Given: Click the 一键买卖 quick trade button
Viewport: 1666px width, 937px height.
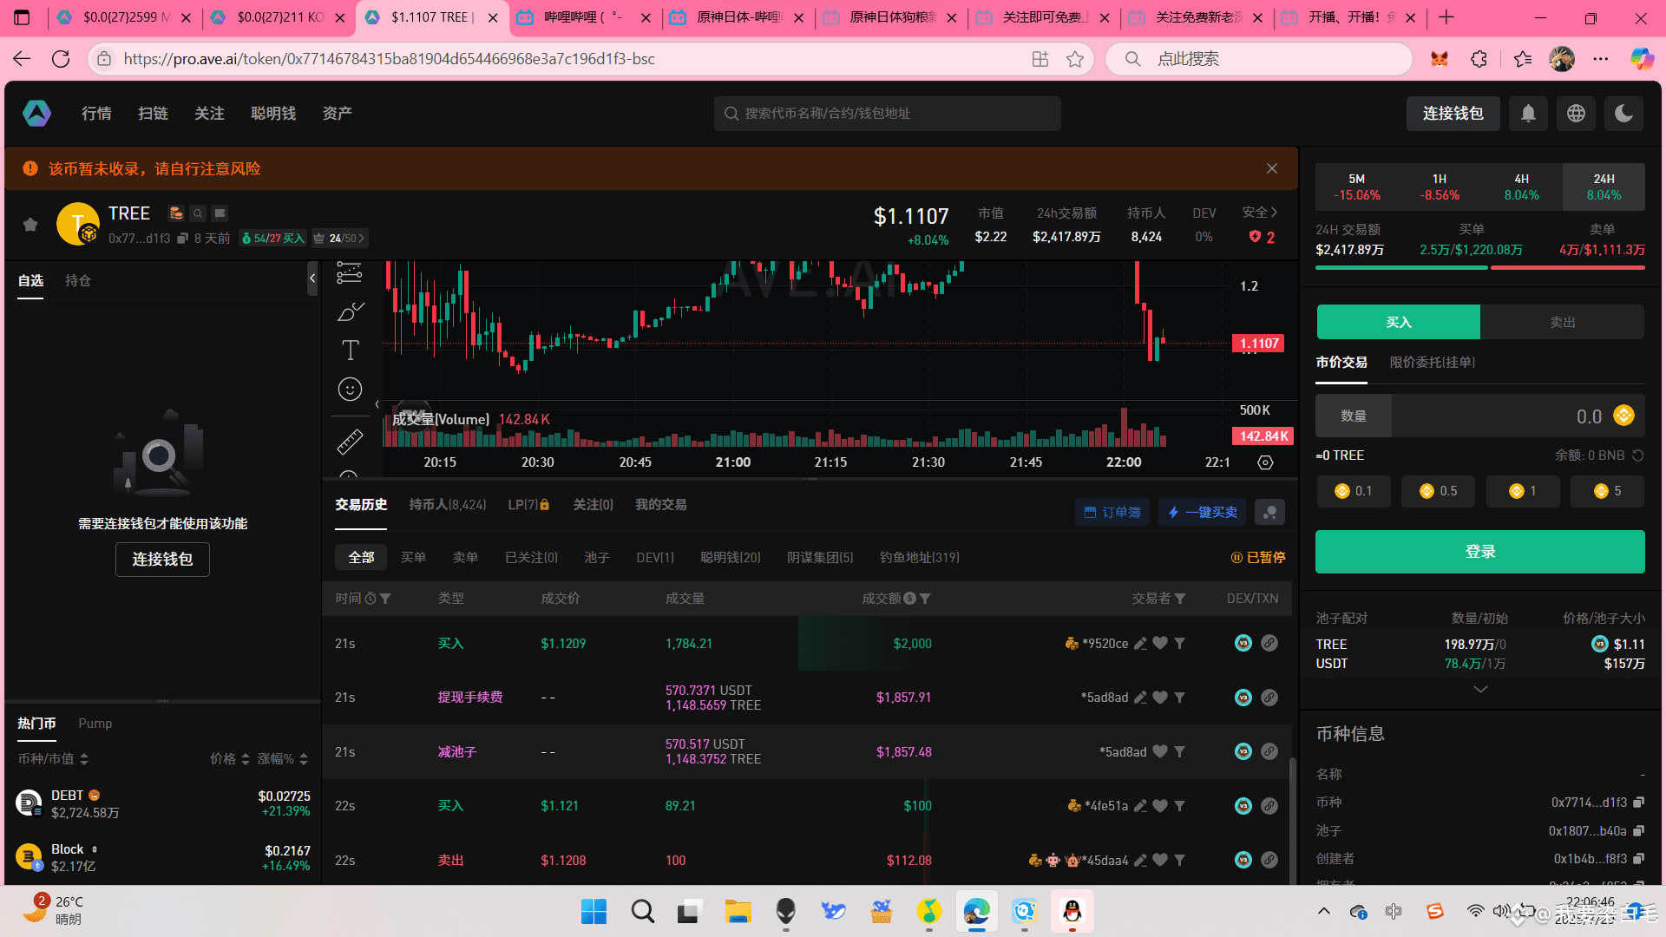Looking at the screenshot, I should (x=1202, y=513).
